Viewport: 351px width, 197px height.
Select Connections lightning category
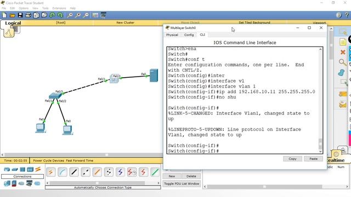(38, 169)
